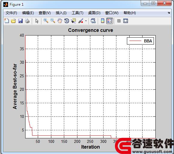Screen dimensions: 174x154
Task: Click the Convergence curve title
Action: click(x=91, y=30)
